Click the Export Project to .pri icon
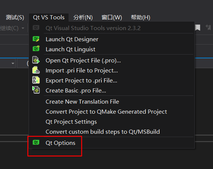 tap(36, 80)
